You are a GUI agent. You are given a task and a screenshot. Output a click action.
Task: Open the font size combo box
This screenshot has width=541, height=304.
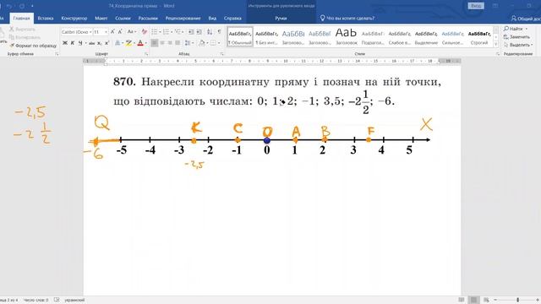click(101, 32)
